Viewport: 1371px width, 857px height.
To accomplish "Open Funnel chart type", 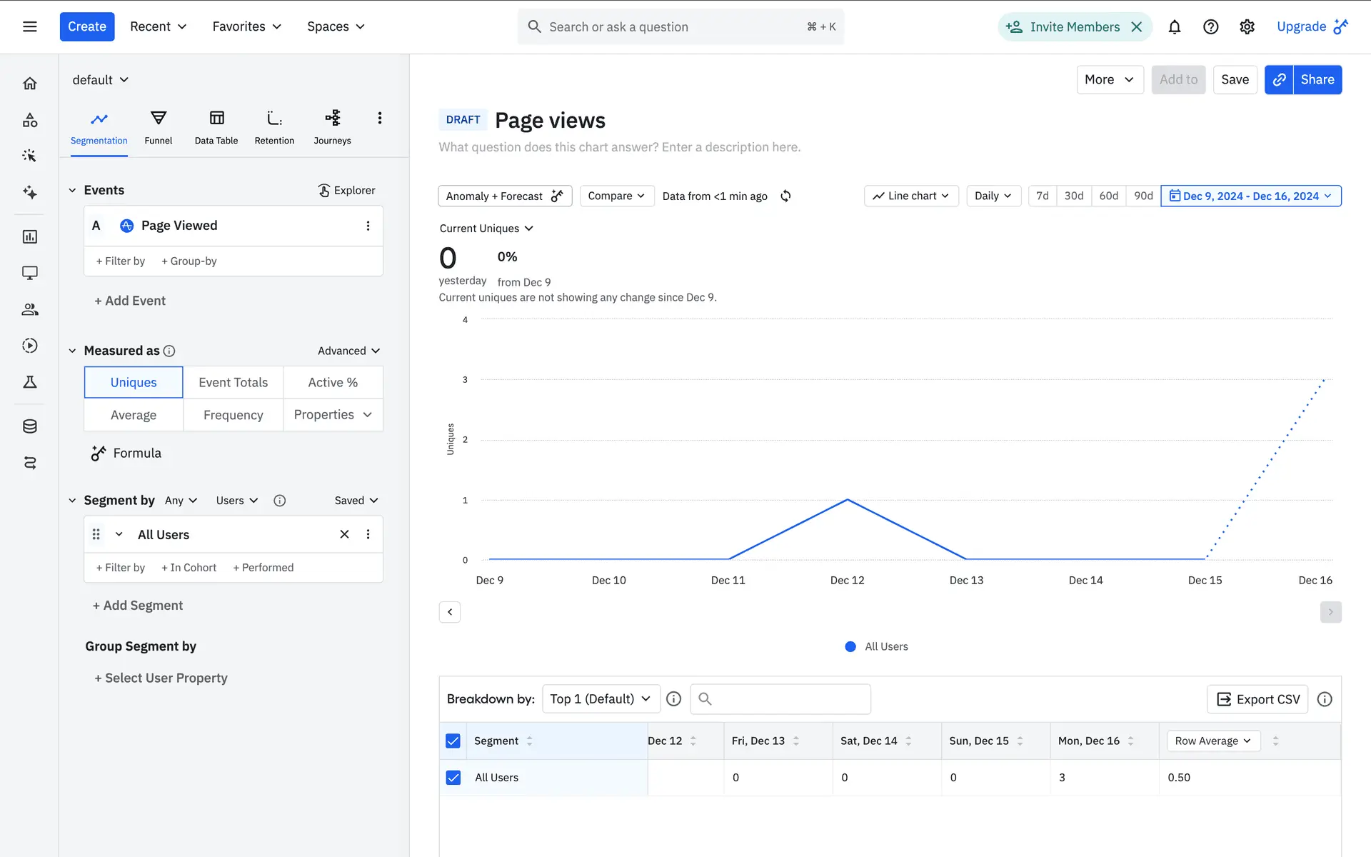I will pos(158,127).
